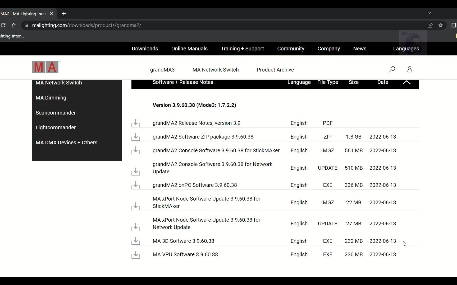Download xPort Node Network Update icon

click(136, 227)
